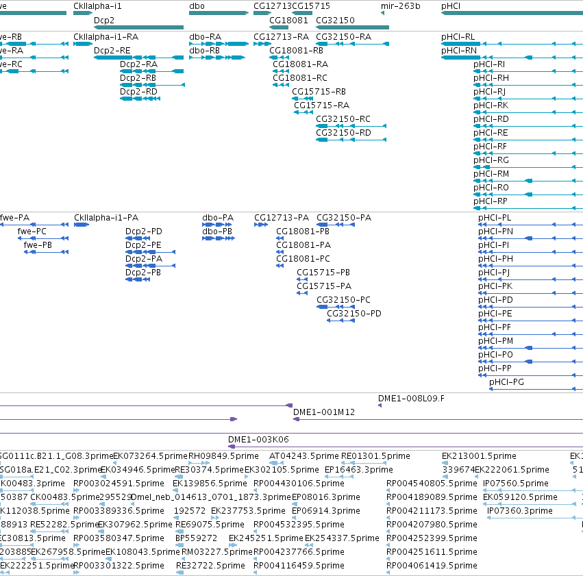Click EST AT04243.5prime label

click(304, 456)
